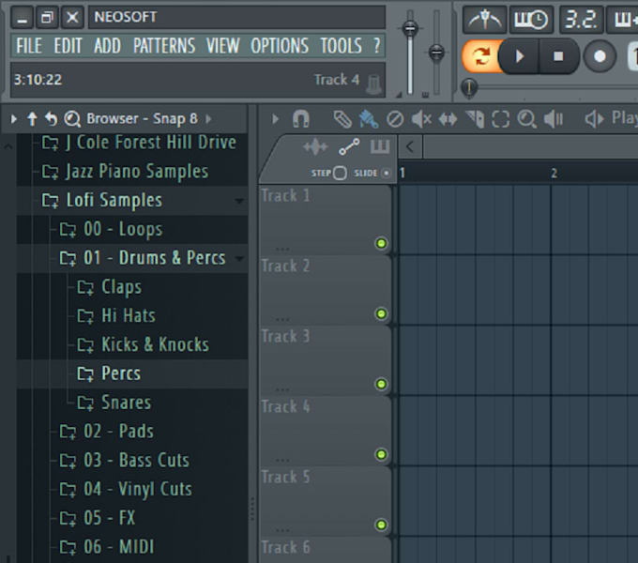Enable the SLIDE option
638x563 pixels.
tap(386, 173)
